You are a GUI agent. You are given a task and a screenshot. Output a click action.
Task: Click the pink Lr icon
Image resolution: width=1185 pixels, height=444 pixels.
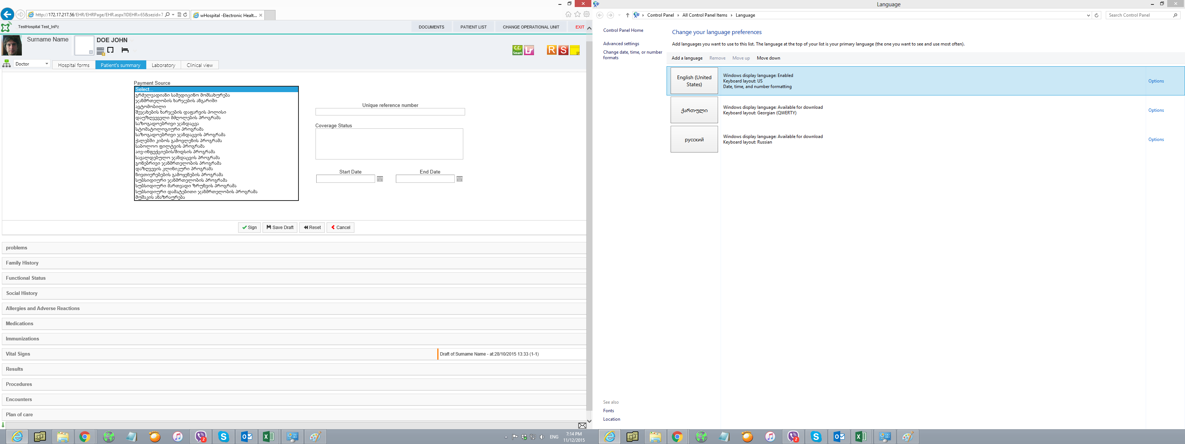click(x=529, y=50)
